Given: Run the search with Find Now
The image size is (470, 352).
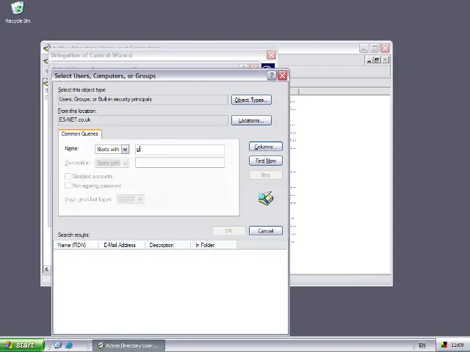Looking at the screenshot, I should (x=266, y=161).
